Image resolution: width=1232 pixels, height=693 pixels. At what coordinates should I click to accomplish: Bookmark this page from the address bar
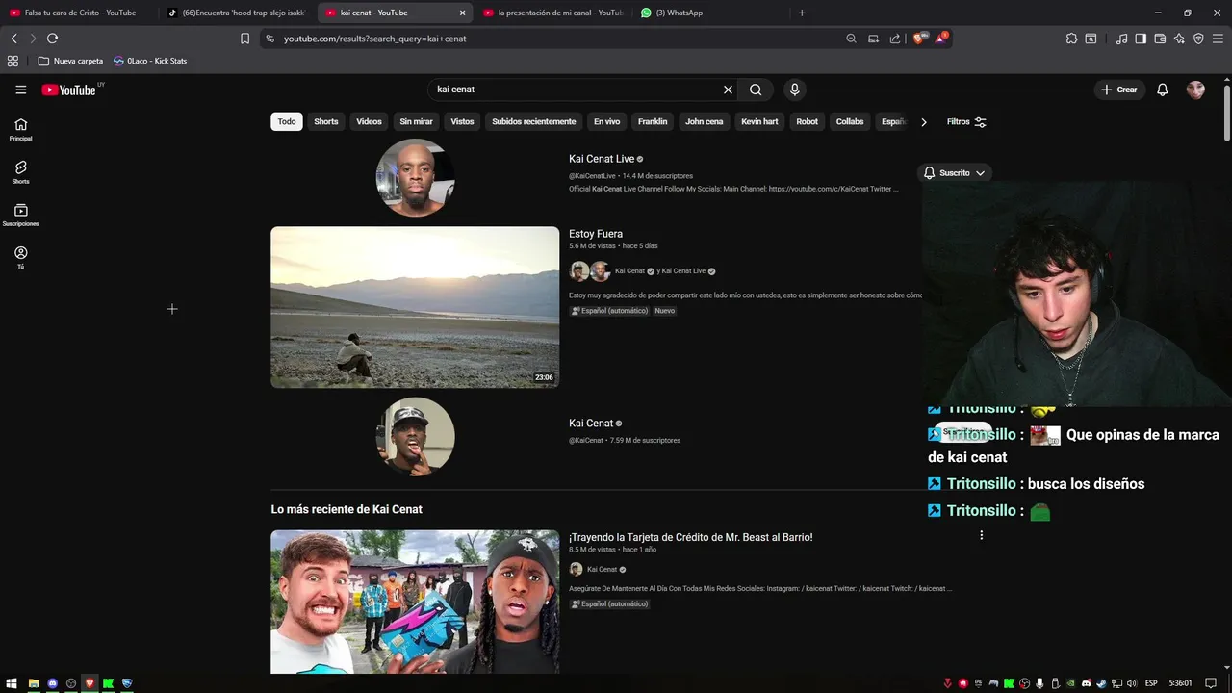point(244,38)
